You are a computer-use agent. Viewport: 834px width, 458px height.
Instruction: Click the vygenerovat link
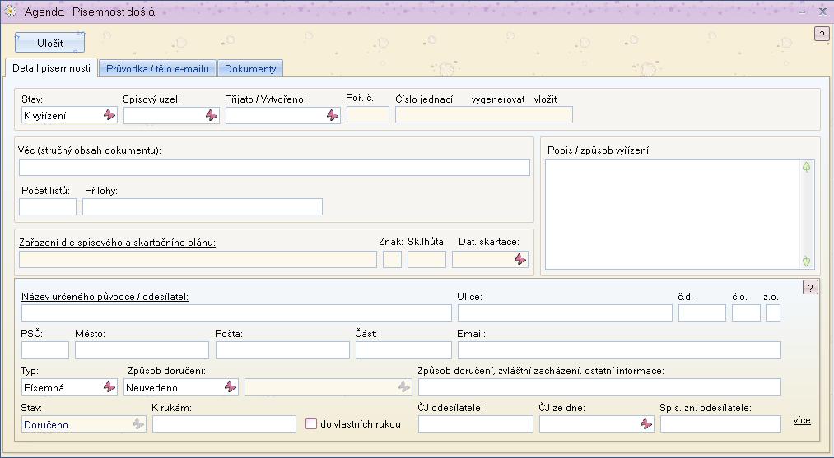pos(497,99)
